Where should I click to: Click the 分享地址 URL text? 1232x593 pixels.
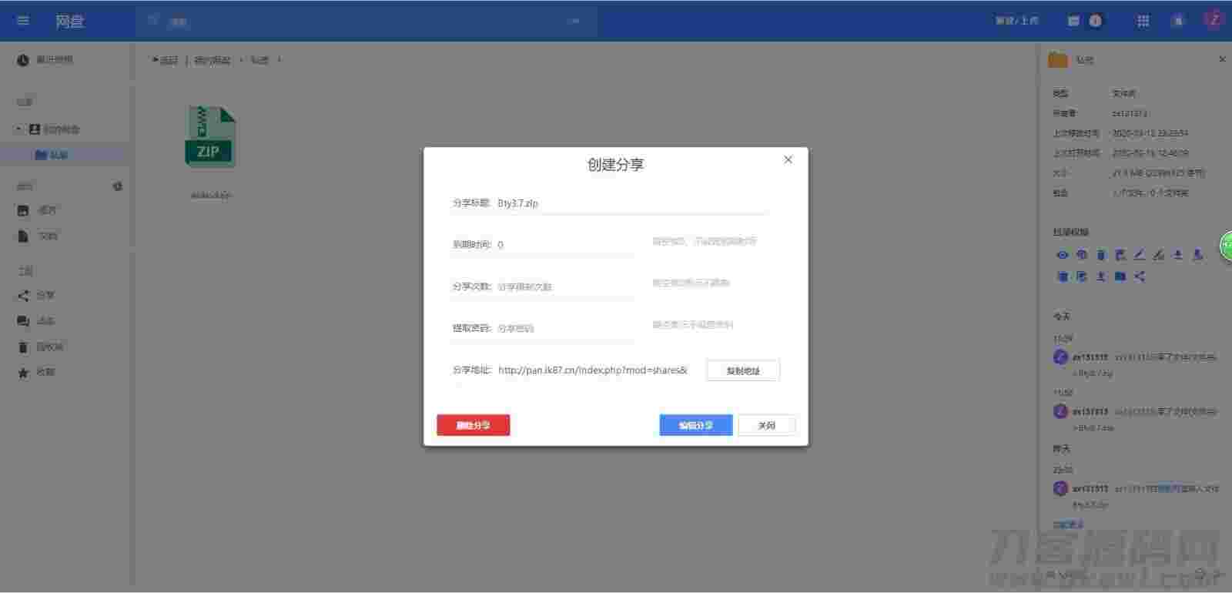coord(592,370)
